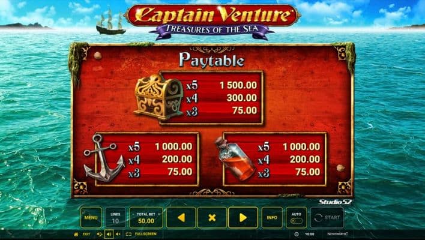Select the highlighted medium volume speaker icon
The image size is (425, 240).
click(109, 234)
